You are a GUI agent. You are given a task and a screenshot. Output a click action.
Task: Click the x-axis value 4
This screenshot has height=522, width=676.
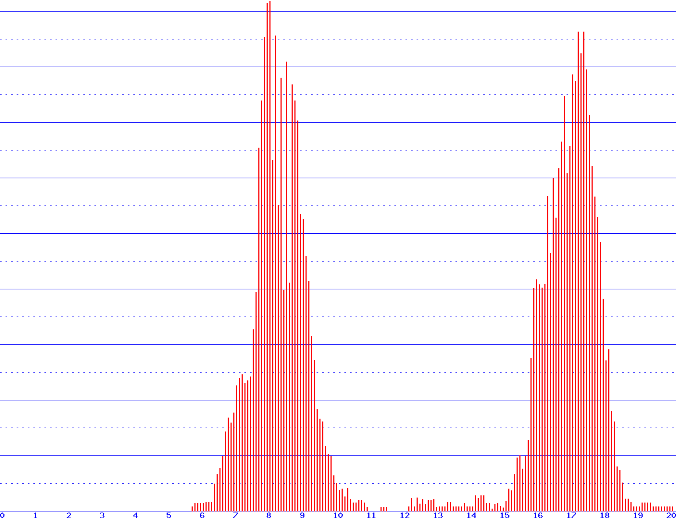[136, 516]
